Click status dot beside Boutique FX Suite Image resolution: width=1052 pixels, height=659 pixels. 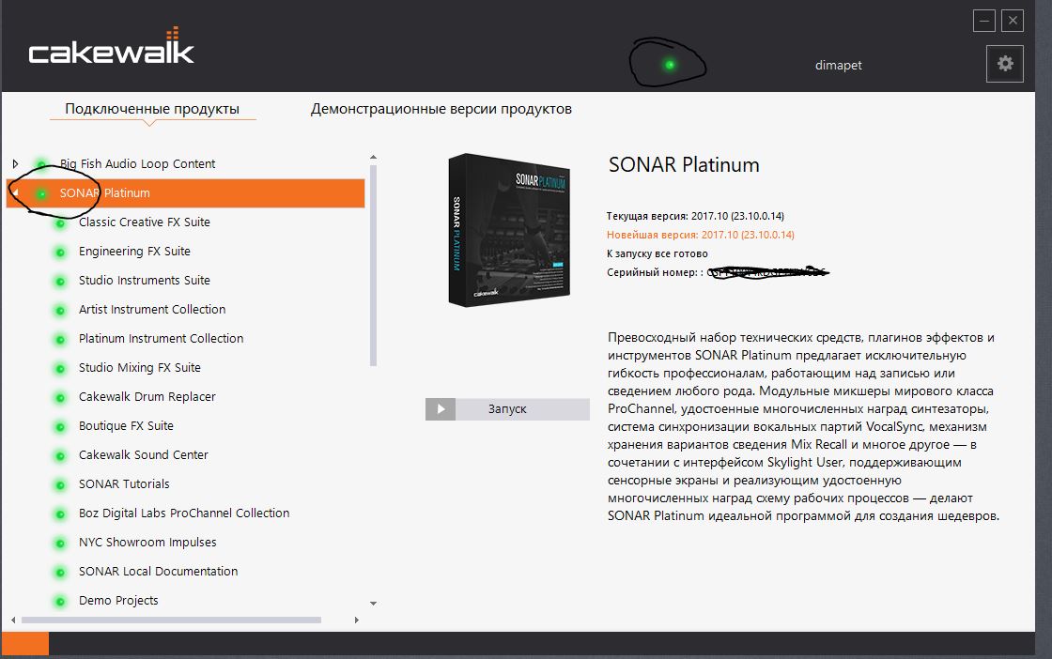(x=60, y=427)
